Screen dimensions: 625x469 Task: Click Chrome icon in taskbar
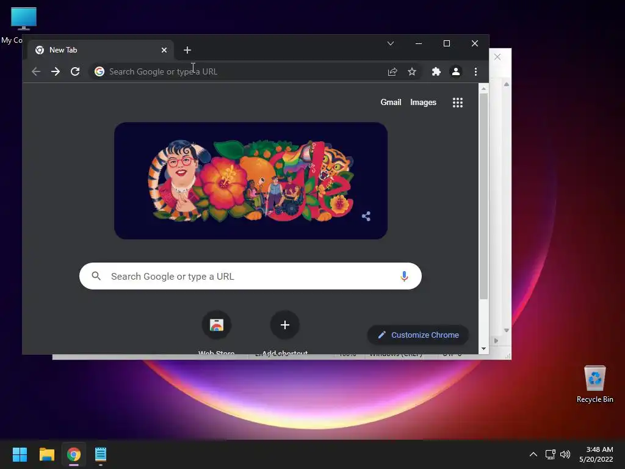pyautogui.click(x=74, y=454)
